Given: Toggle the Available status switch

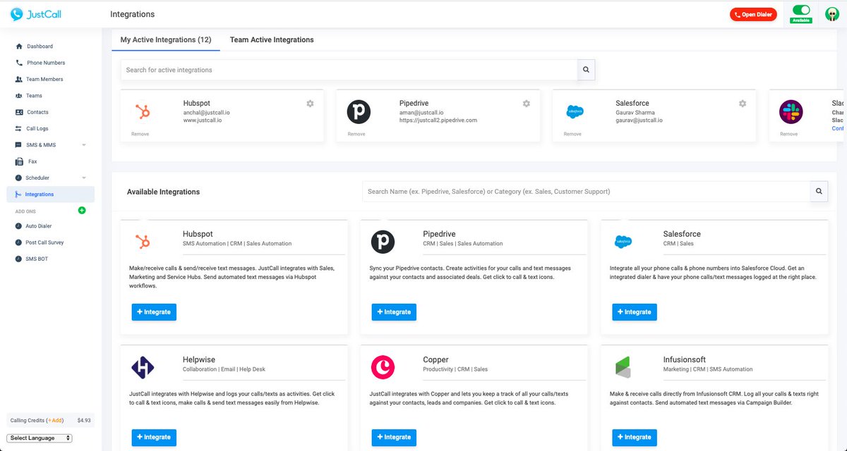Looking at the screenshot, I should coord(801,11).
